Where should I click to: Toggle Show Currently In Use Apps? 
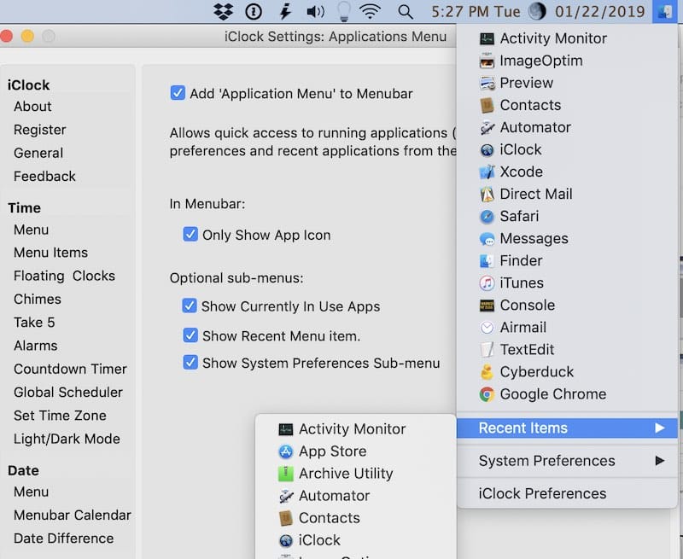click(x=190, y=306)
